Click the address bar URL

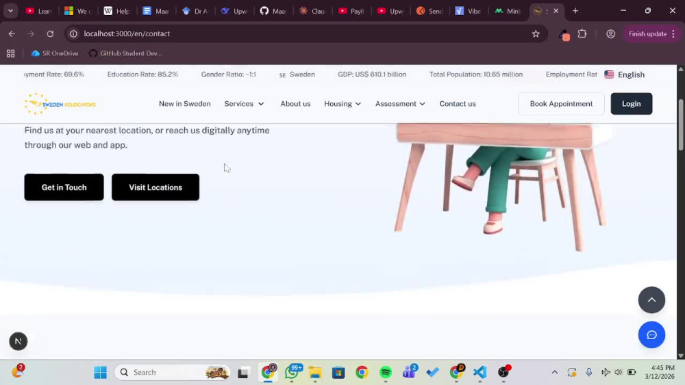127,34
